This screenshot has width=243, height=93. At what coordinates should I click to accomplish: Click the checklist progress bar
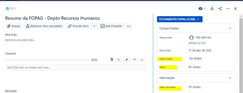tap(47, 60)
